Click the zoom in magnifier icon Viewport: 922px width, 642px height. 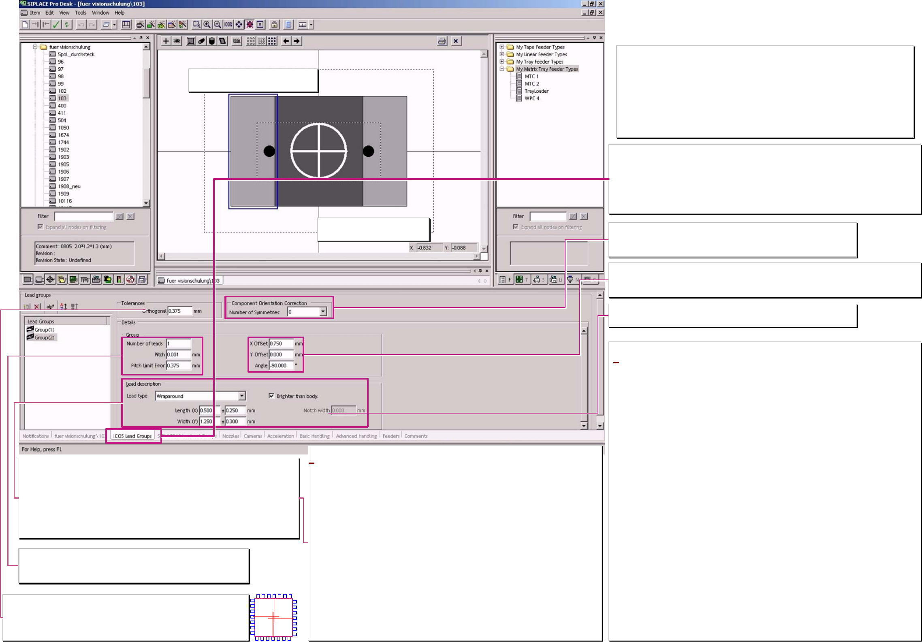point(207,25)
